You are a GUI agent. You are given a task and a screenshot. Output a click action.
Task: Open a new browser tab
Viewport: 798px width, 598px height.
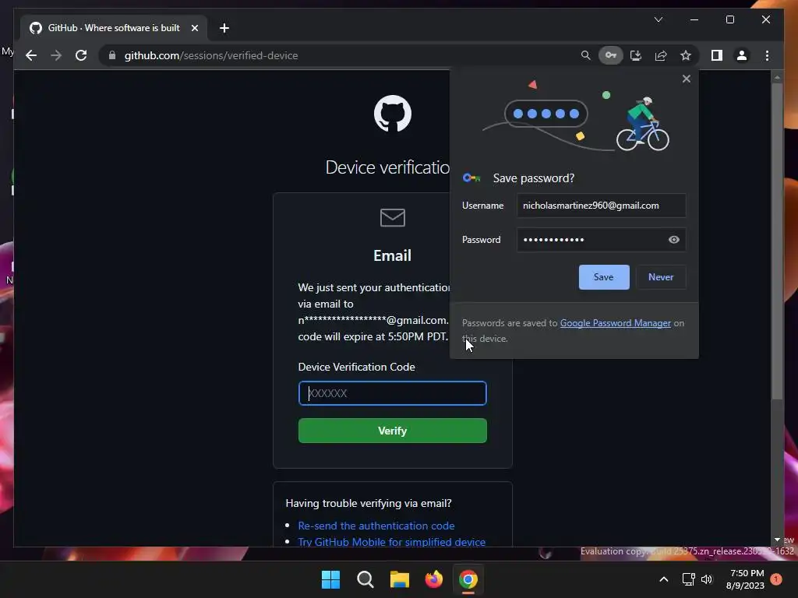(224, 28)
